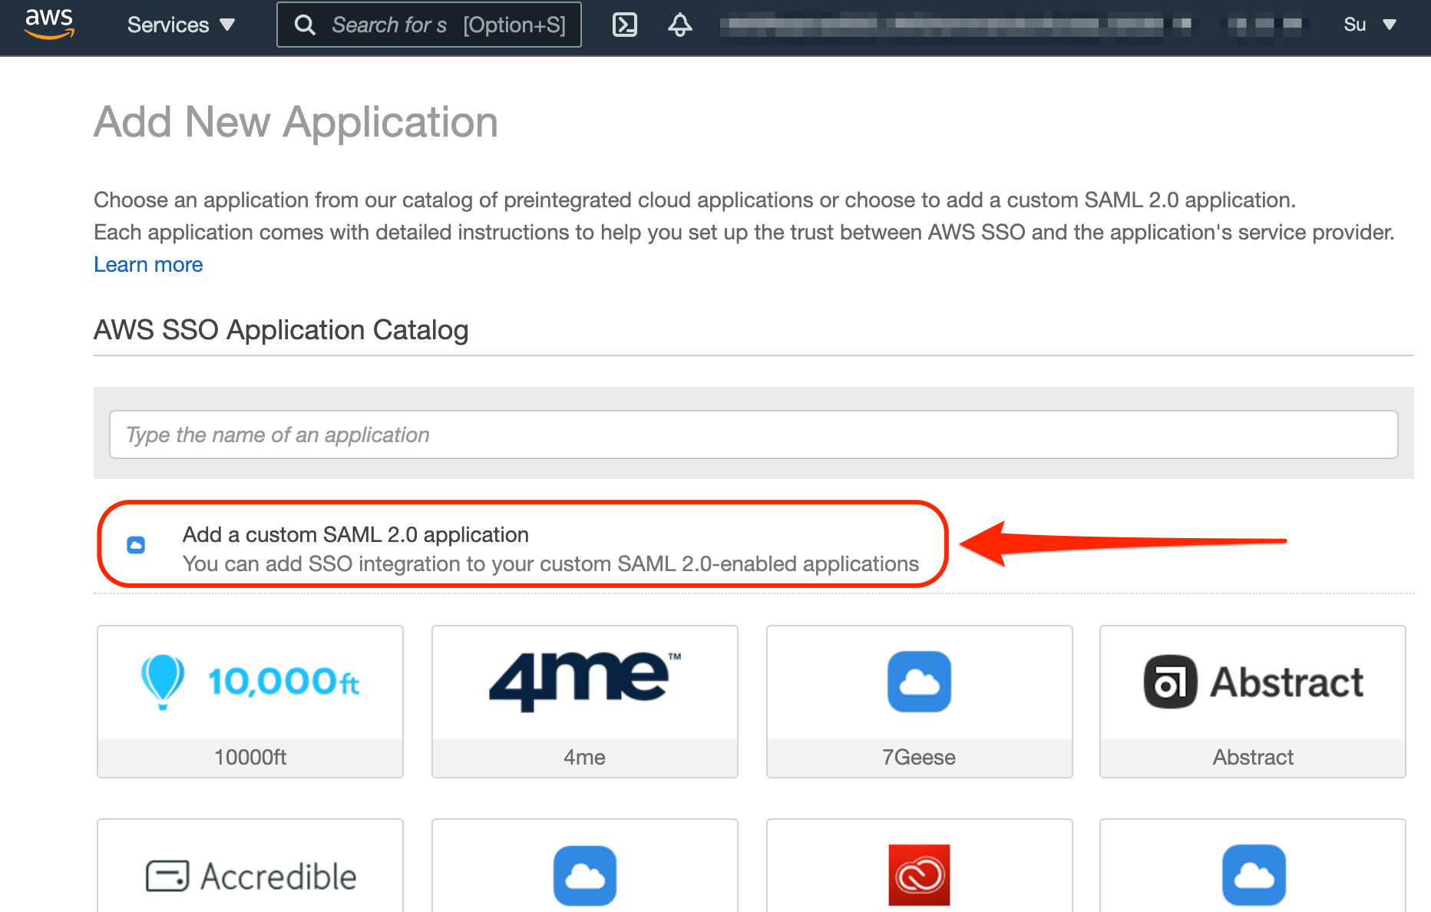
Task: Select the 10000ft application label
Action: click(x=250, y=757)
